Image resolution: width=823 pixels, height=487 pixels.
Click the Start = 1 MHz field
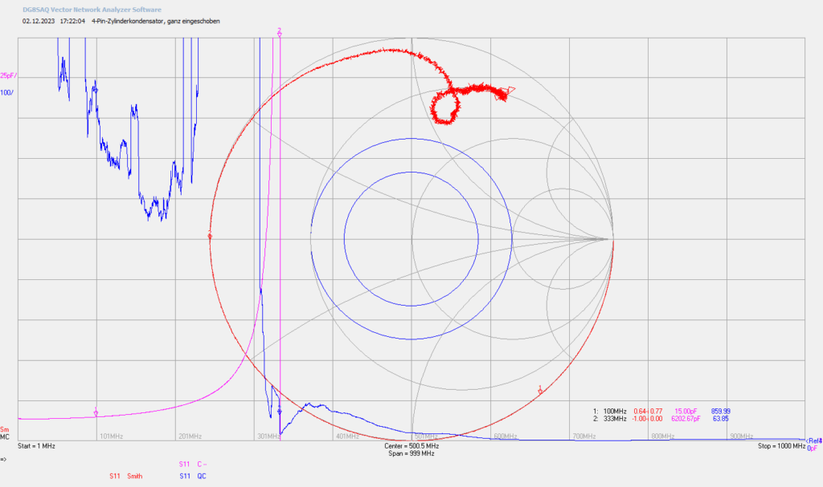coord(36,446)
